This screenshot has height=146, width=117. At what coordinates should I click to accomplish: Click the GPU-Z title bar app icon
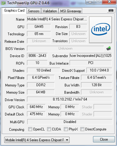(4, 3)
